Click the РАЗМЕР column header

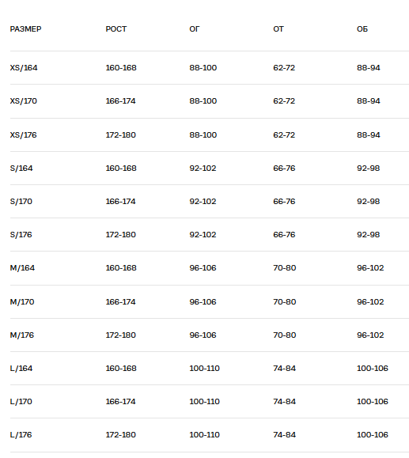tap(25, 29)
